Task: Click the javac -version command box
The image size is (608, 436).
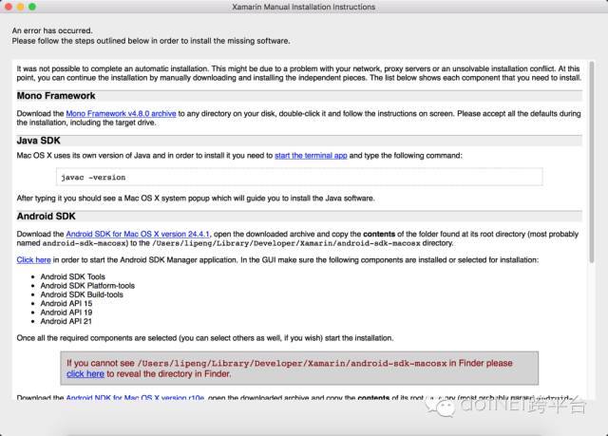Action: tap(299, 177)
